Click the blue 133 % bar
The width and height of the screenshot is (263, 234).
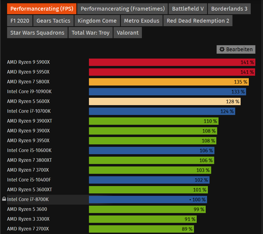[168, 92]
